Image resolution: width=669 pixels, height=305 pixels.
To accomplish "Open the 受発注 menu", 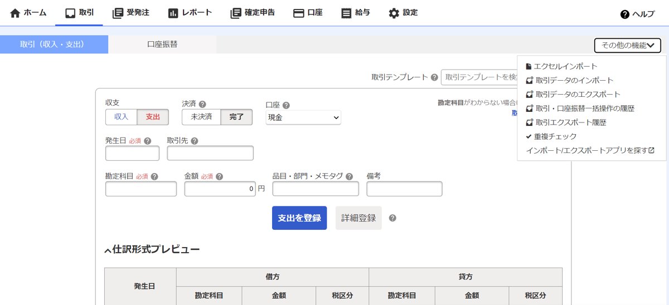I will (x=130, y=12).
